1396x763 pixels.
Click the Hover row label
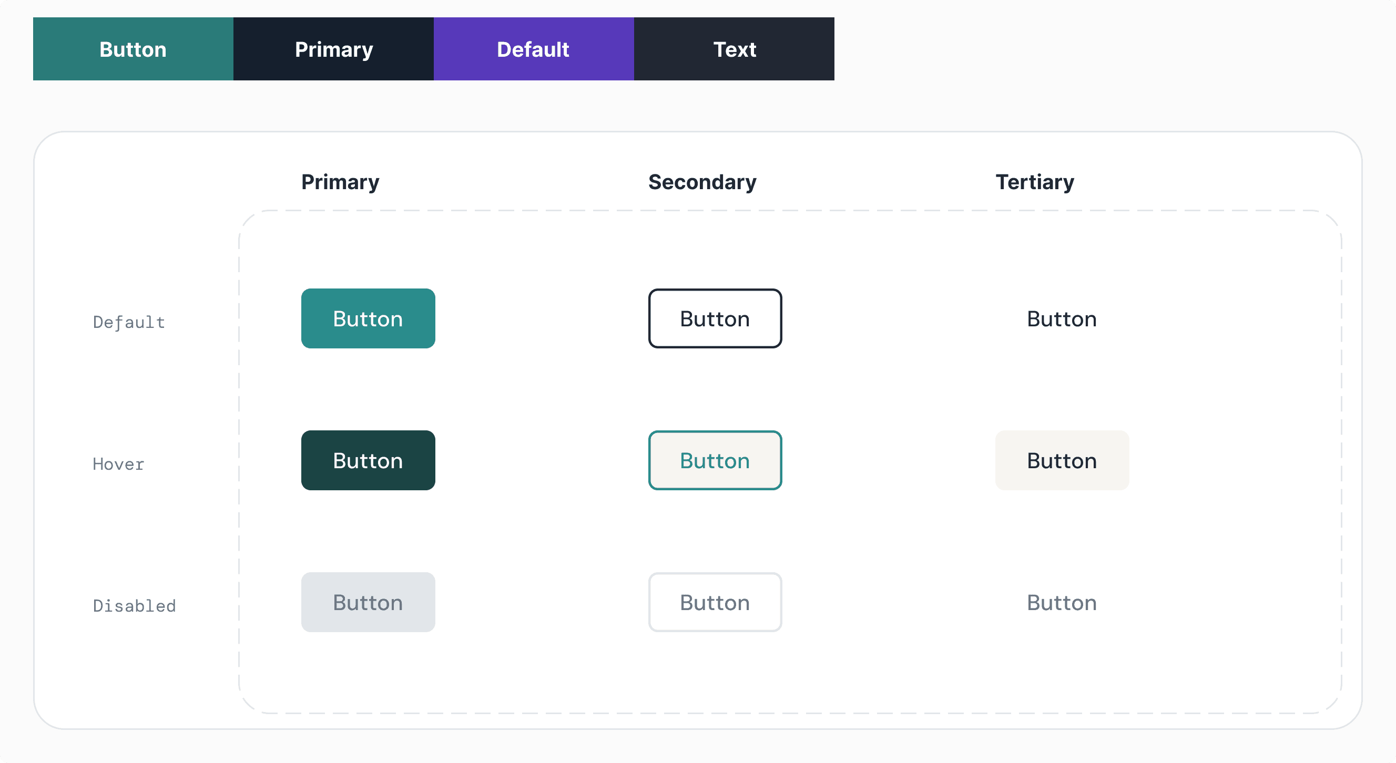coord(119,464)
